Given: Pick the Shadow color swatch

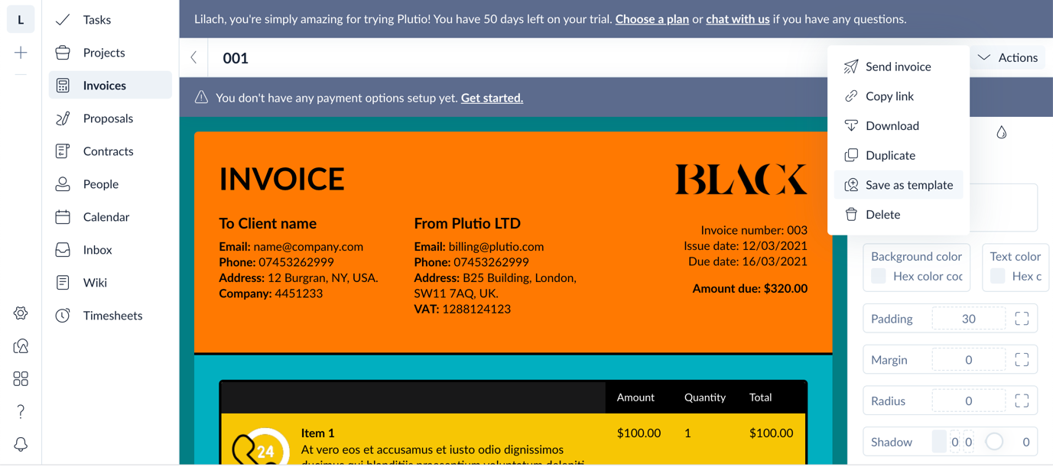Looking at the screenshot, I should coord(939,442).
